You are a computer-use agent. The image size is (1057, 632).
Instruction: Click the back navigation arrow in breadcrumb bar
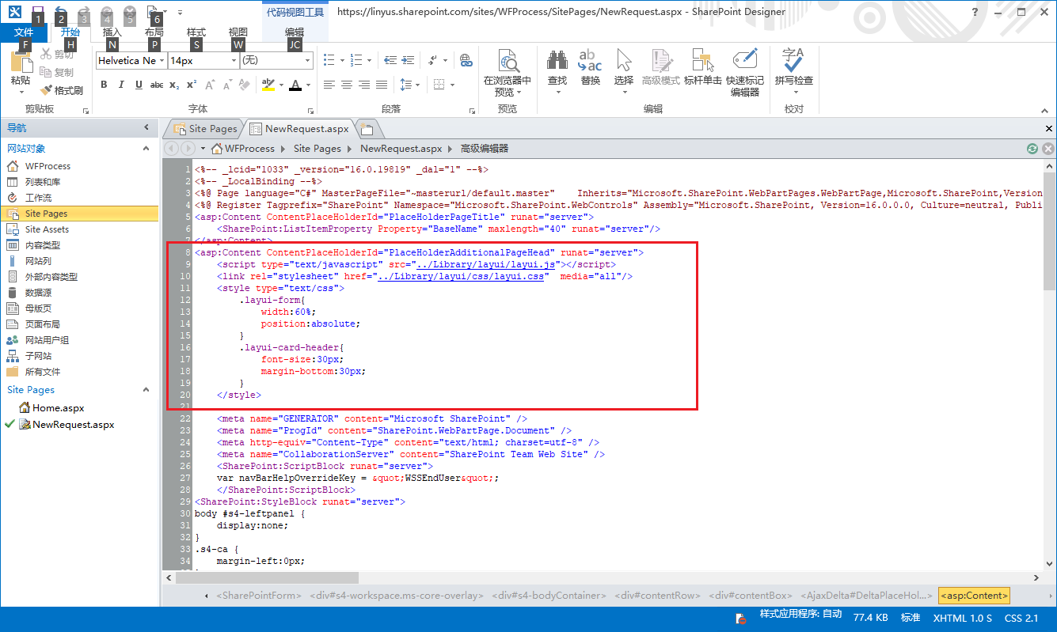click(x=171, y=149)
